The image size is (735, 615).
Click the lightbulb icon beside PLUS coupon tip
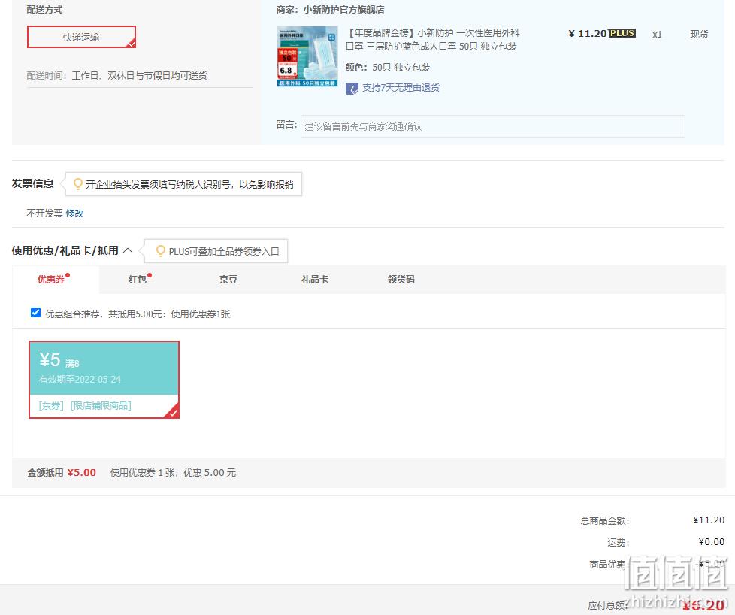tap(161, 251)
